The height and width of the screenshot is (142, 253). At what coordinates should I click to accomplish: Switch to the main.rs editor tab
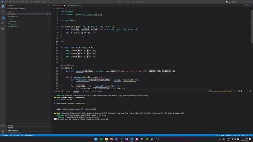point(59,6)
